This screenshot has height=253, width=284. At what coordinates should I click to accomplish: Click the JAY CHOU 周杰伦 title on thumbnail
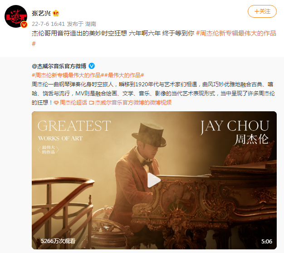click(235, 133)
